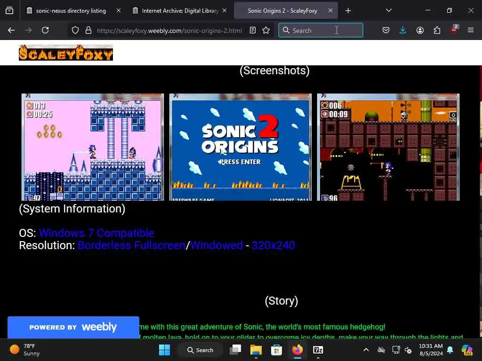Click the Windowed text
Viewport: 482px width, 361px height.
click(217, 245)
